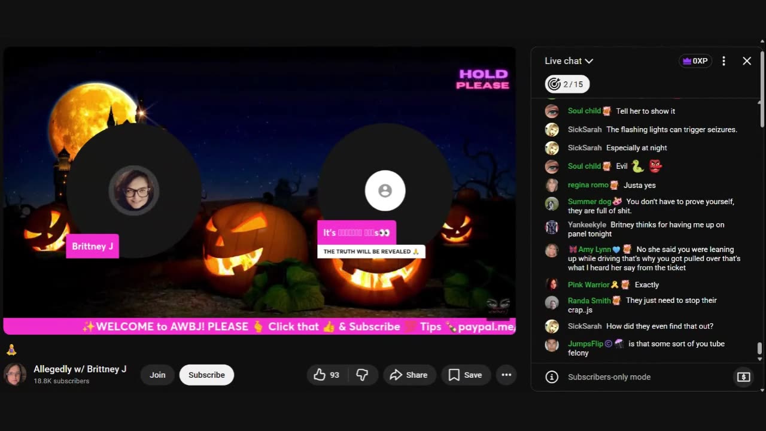Click the 0XP crown badge
This screenshot has height=431, width=766.
[695, 61]
